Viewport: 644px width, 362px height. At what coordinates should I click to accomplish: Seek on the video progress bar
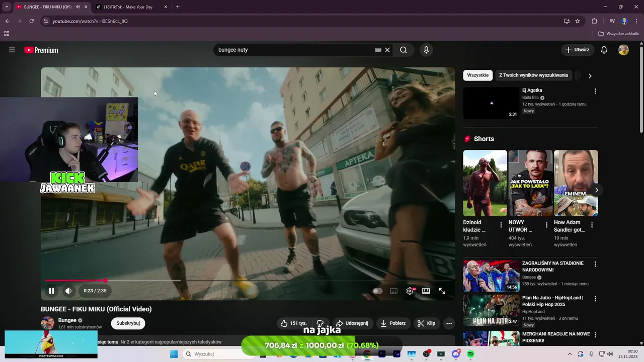[x=248, y=281]
